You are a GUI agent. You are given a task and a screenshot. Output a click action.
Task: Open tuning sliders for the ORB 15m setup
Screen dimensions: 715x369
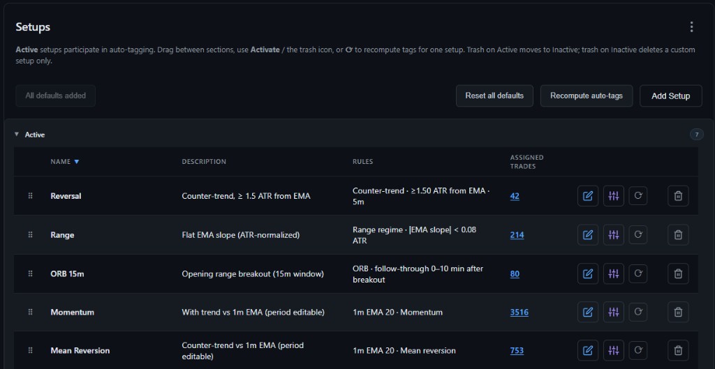point(613,273)
